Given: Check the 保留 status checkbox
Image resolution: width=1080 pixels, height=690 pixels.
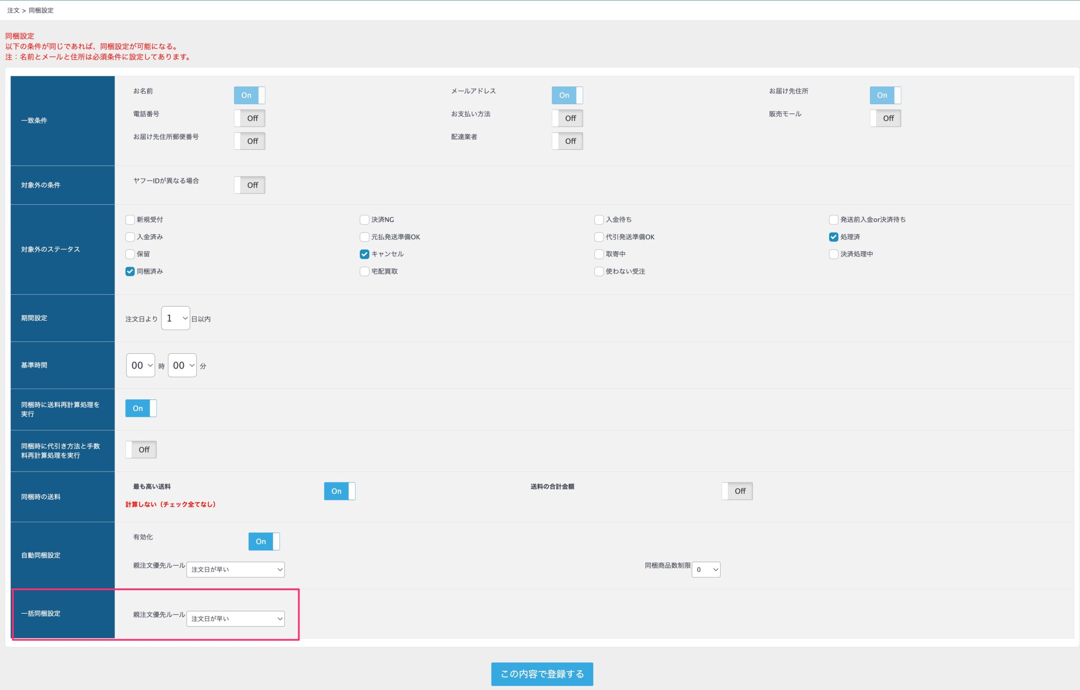Looking at the screenshot, I should (x=130, y=254).
